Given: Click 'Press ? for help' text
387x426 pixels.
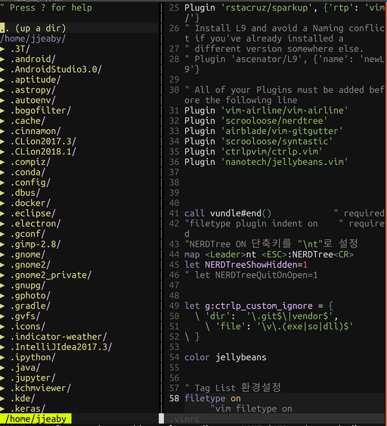Looking at the screenshot, I should 51,8.
